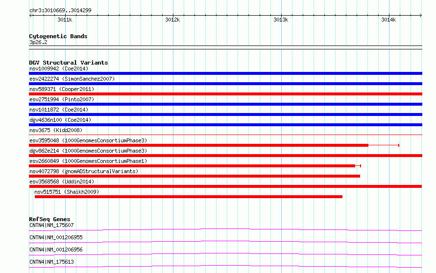This screenshot has height=273, width=436.
Task: Click the 3014k ruler mark
Action: point(389,20)
